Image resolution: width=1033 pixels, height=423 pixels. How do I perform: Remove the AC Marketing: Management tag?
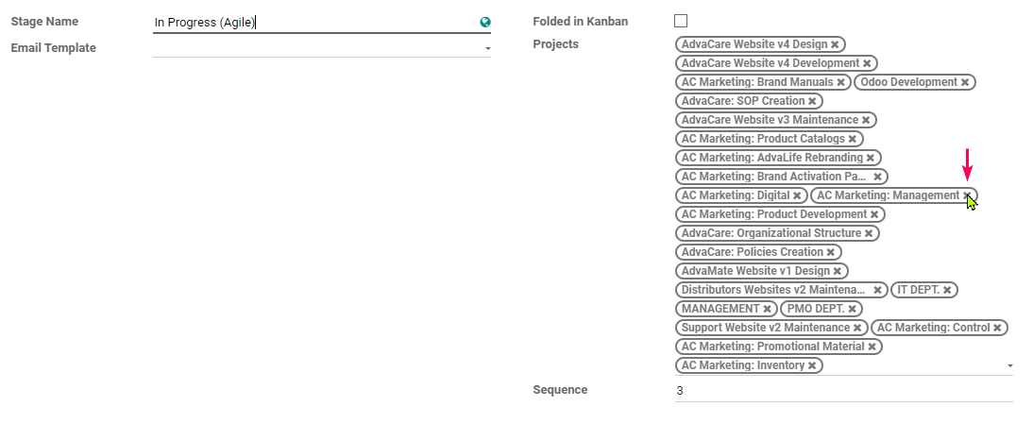pos(967,195)
